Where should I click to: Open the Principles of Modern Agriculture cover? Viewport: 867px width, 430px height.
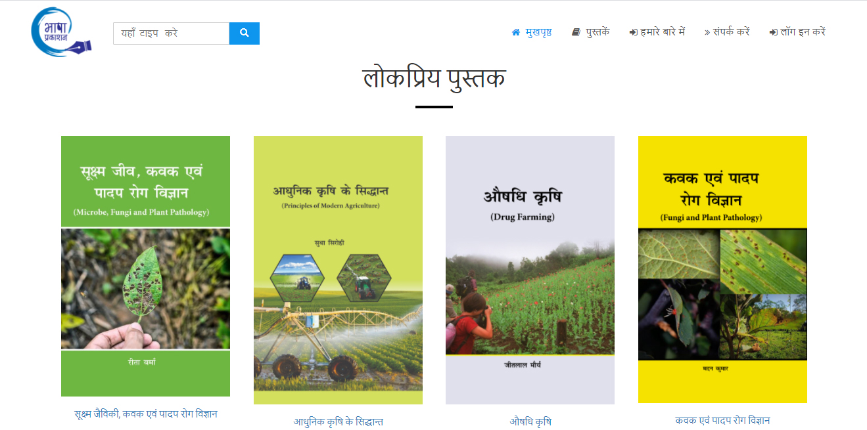tap(338, 270)
